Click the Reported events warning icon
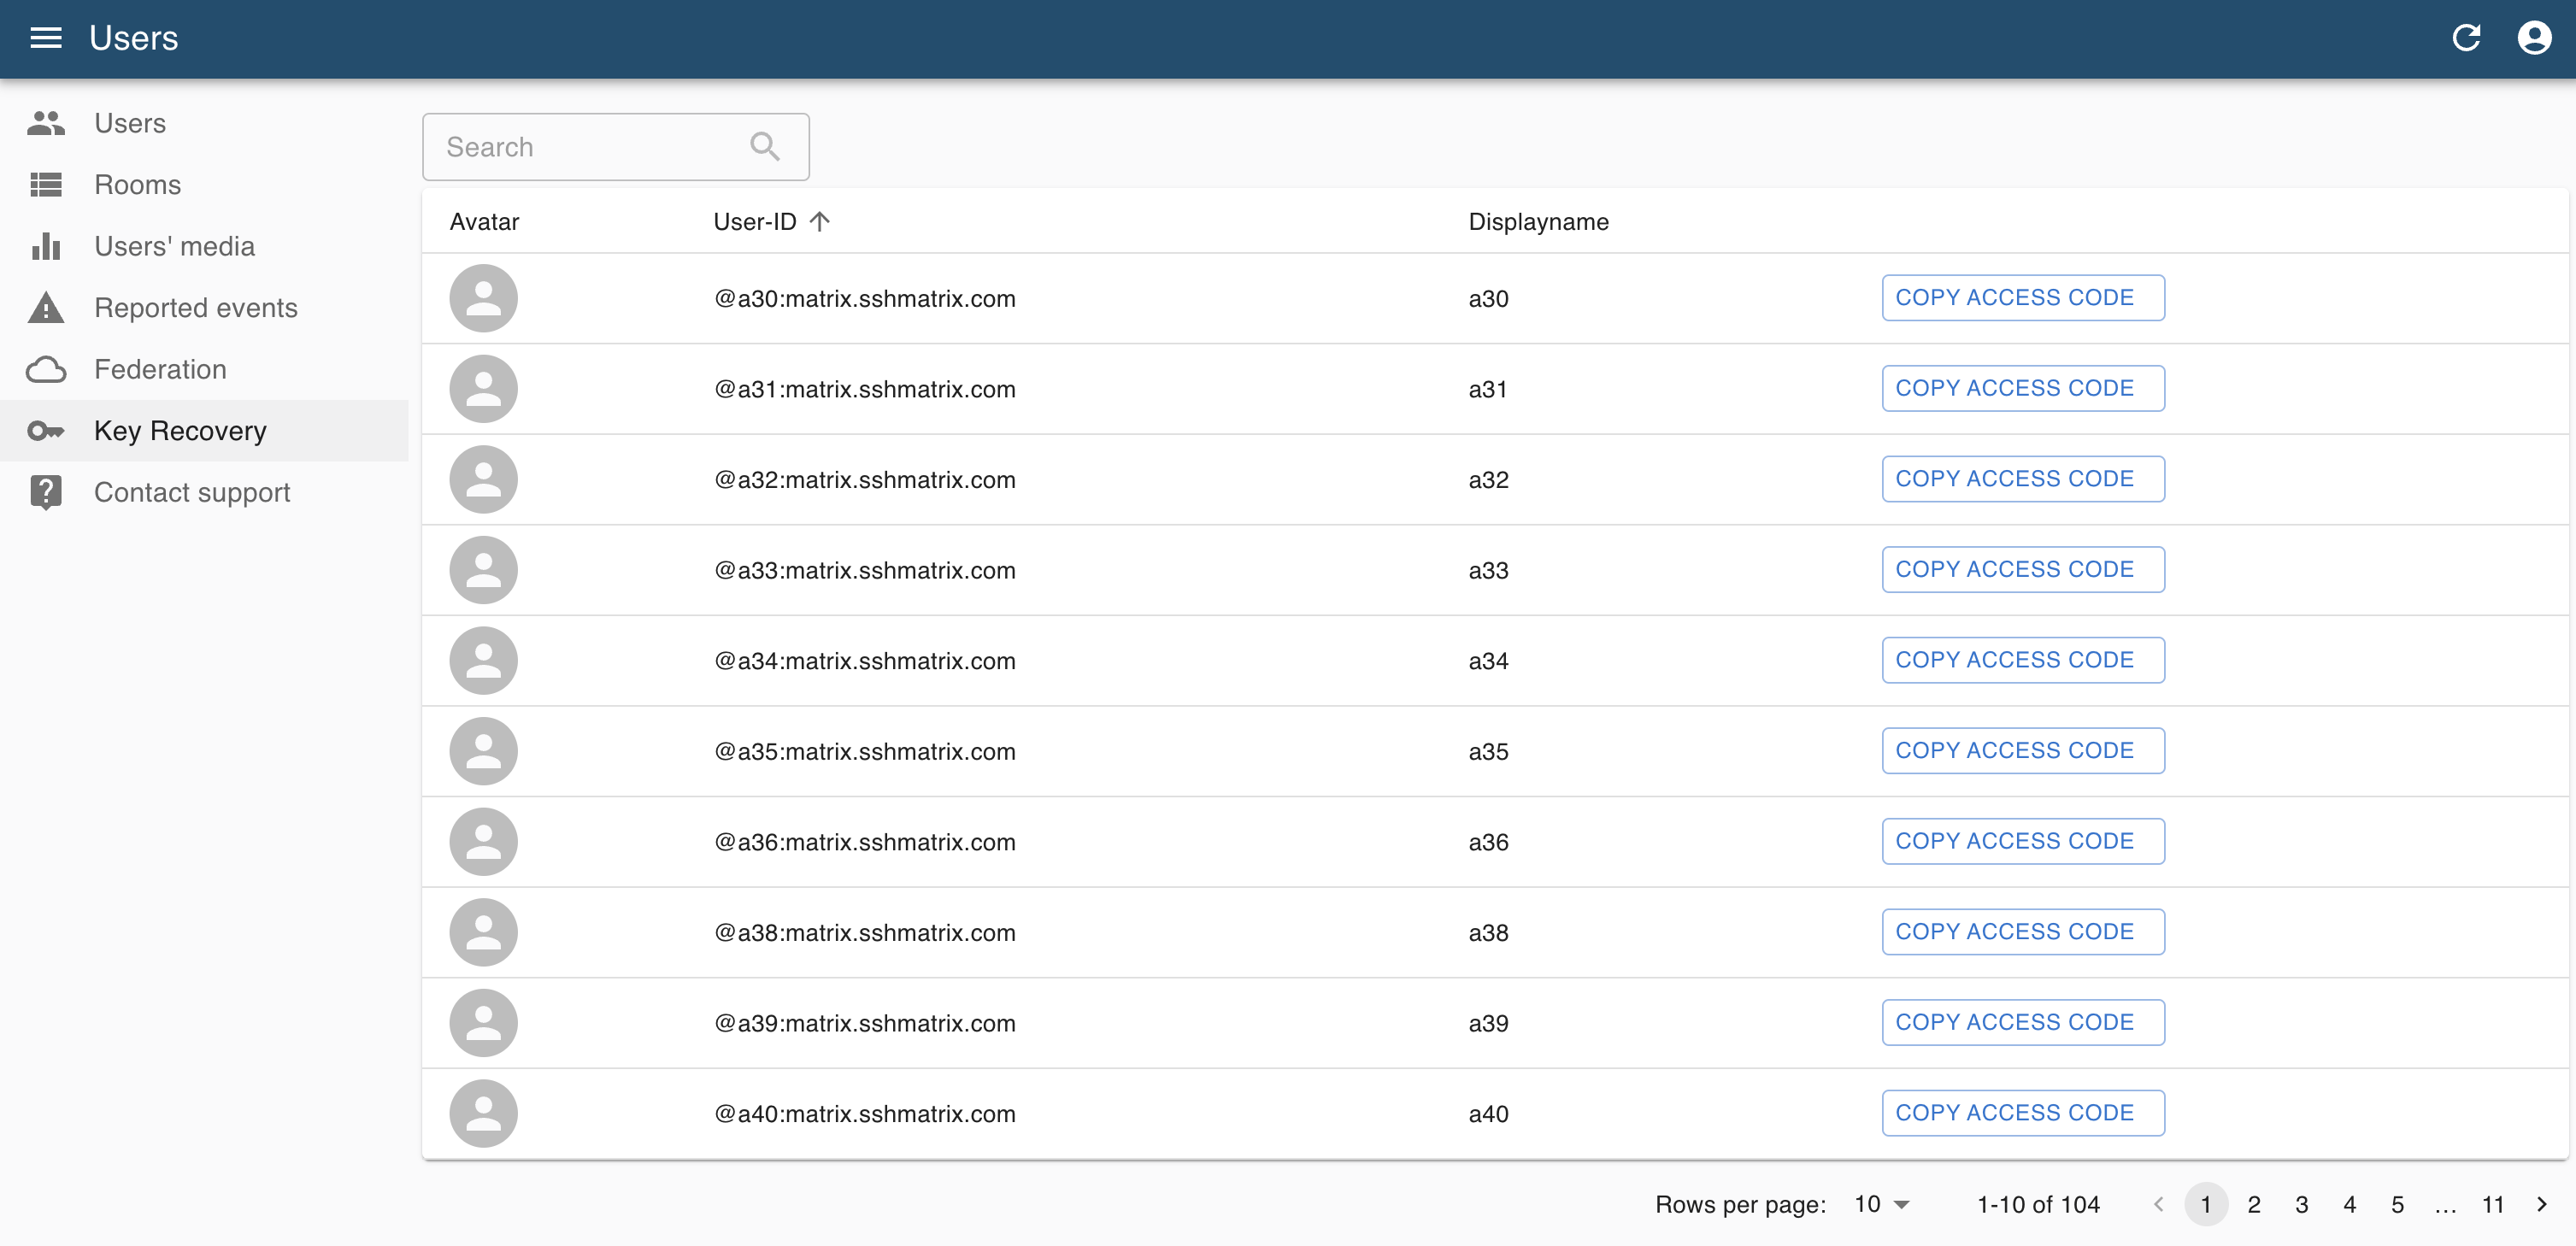Screen dimensions: 2576x1246 coord(46,308)
